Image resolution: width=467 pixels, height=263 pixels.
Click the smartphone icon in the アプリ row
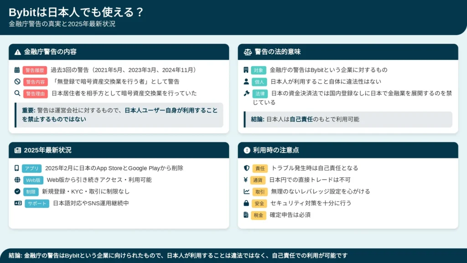tap(17, 168)
